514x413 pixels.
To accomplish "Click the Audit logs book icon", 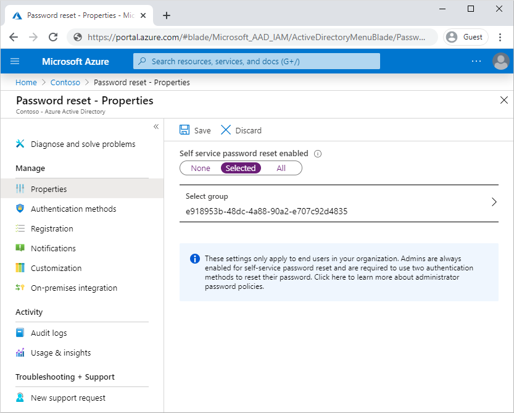I will (20, 333).
